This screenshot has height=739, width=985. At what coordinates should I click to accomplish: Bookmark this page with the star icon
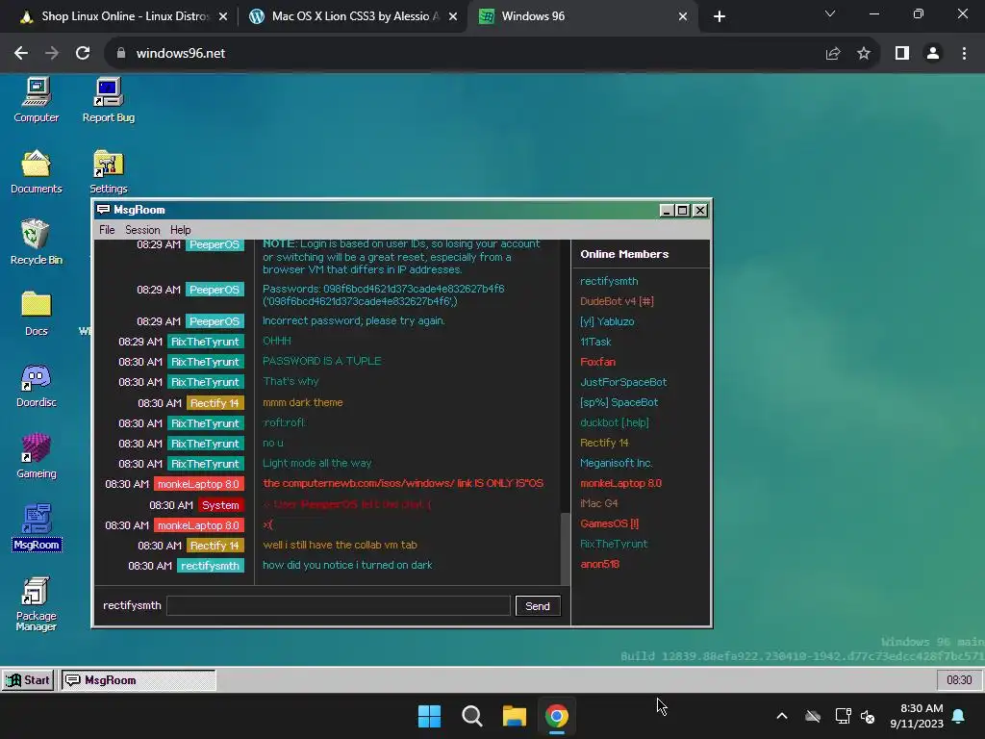coord(864,54)
